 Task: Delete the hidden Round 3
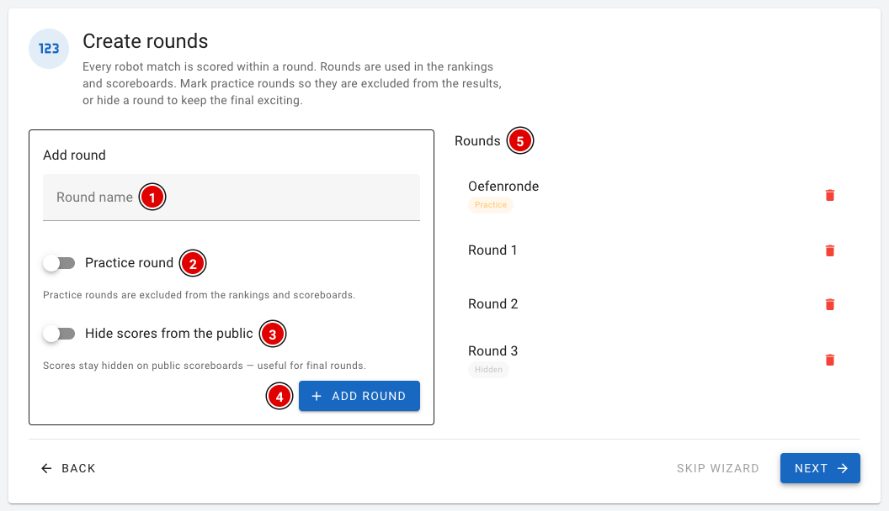click(829, 360)
